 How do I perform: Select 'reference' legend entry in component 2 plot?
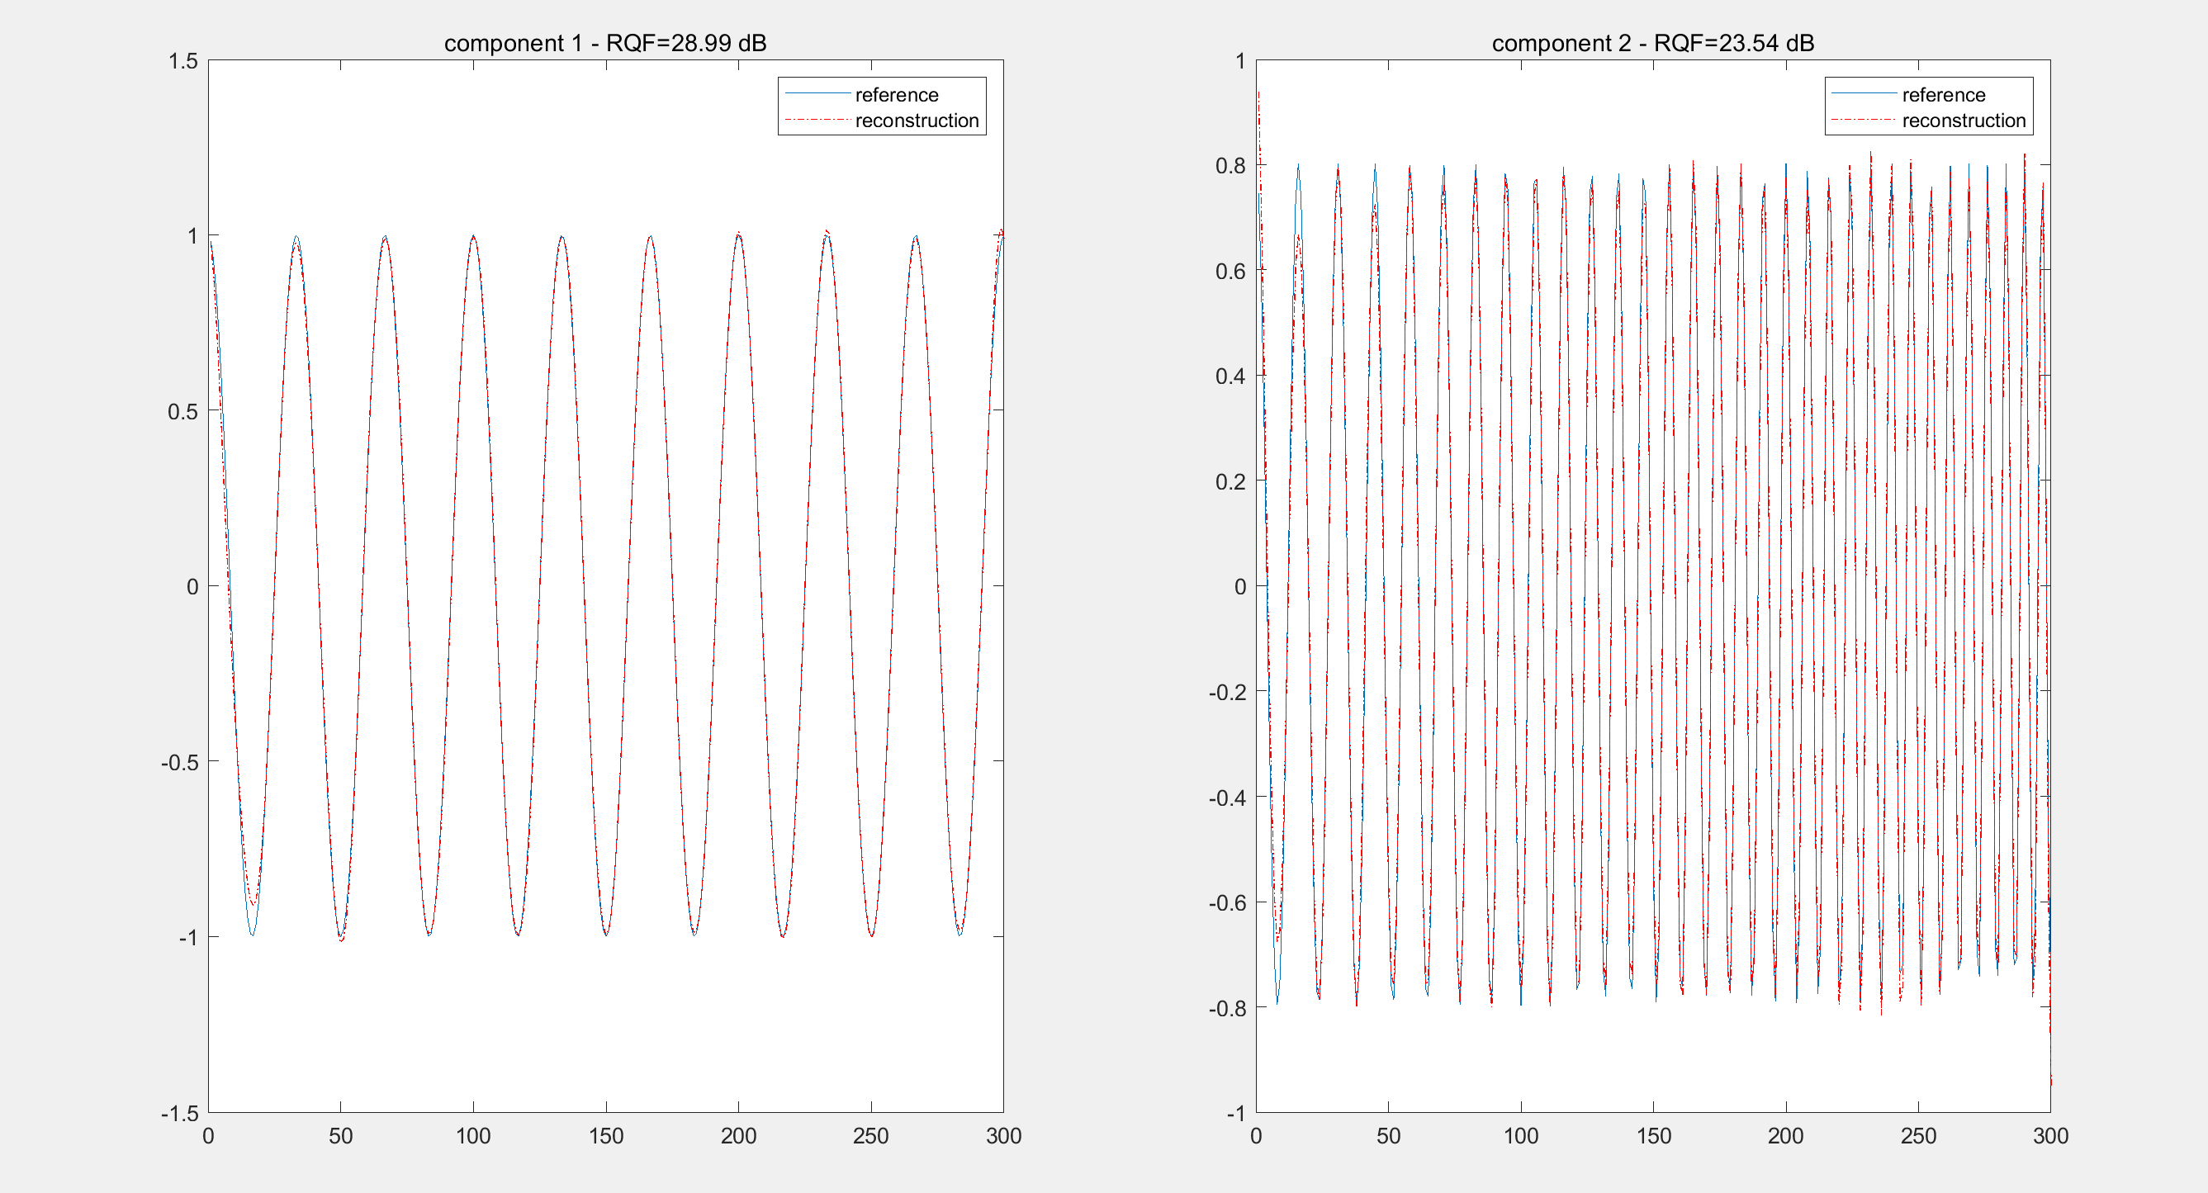point(1943,94)
